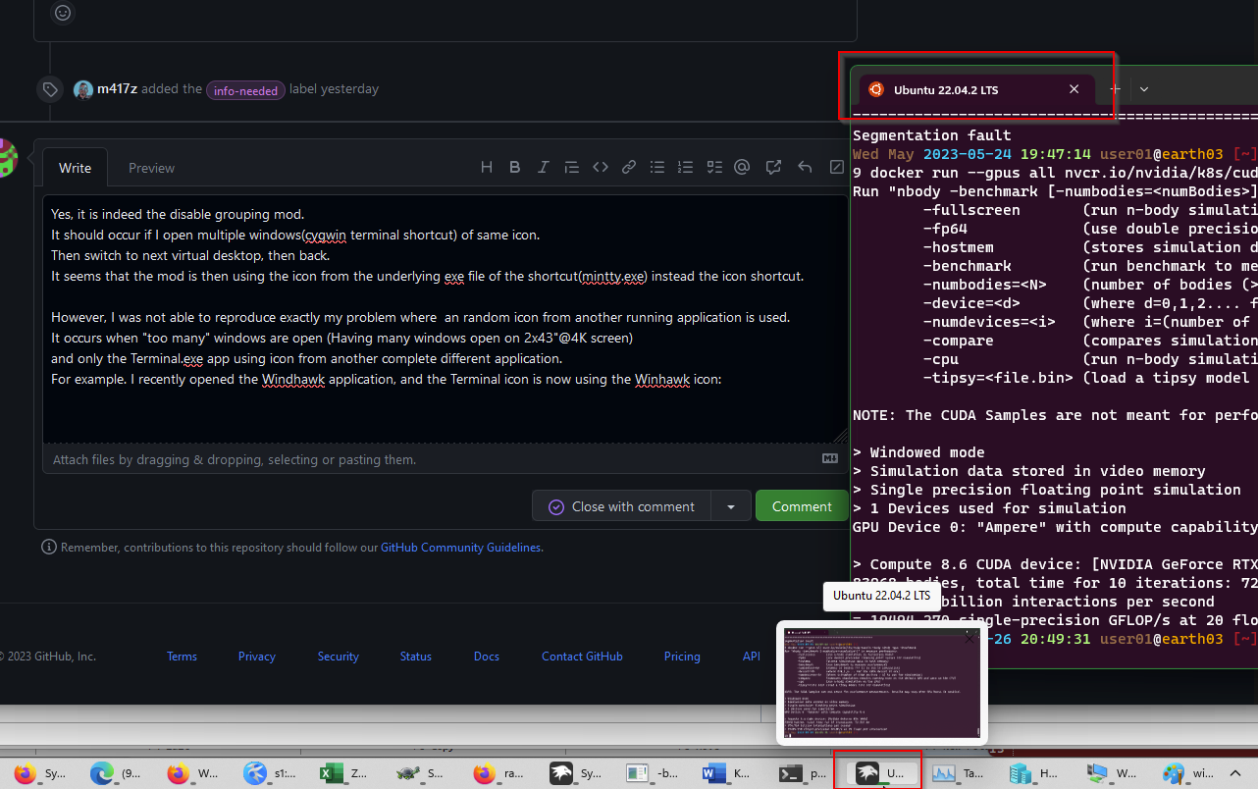
Task: Insert a task list from the toolbar
Action: pyautogui.click(x=713, y=167)
